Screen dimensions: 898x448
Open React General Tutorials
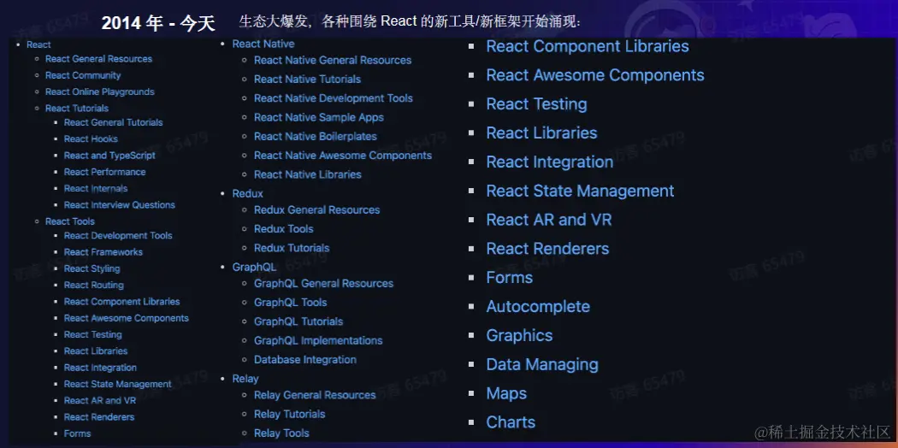click(x=114, y=122)
